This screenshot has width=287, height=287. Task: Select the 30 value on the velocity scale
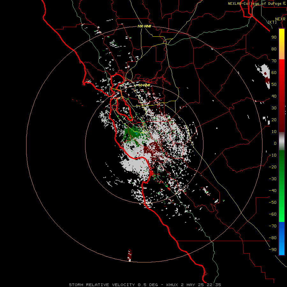click(274, 108)
